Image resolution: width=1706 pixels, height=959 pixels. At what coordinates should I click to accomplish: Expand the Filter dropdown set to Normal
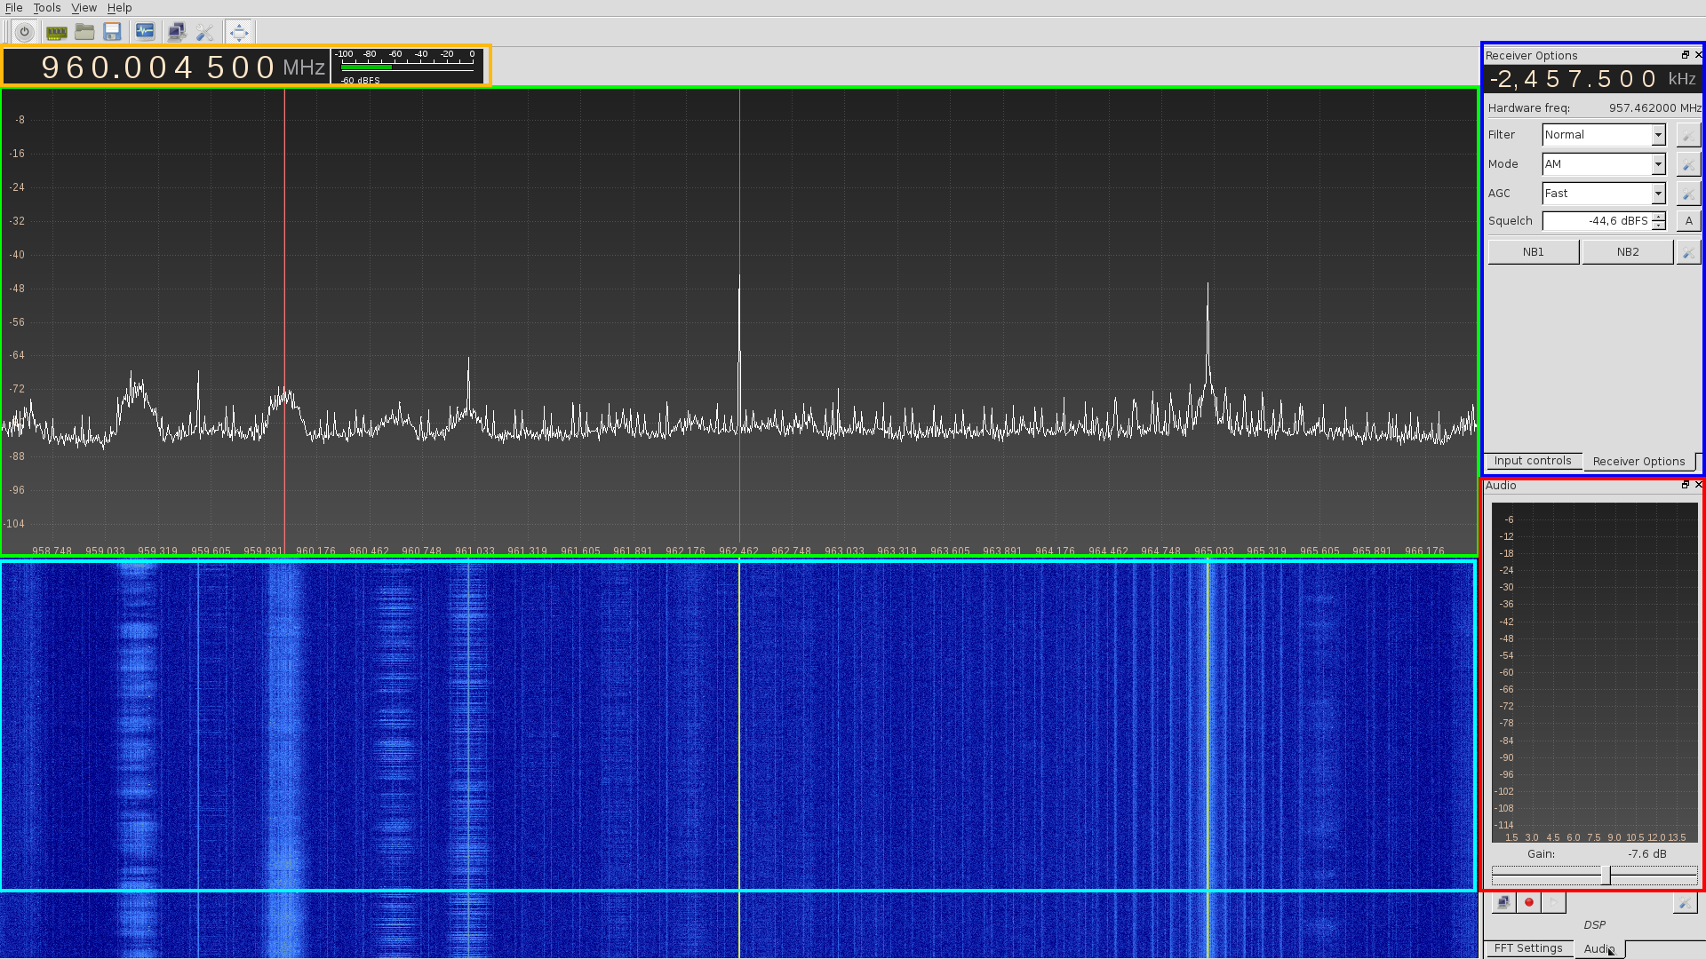coord(1603,135)
